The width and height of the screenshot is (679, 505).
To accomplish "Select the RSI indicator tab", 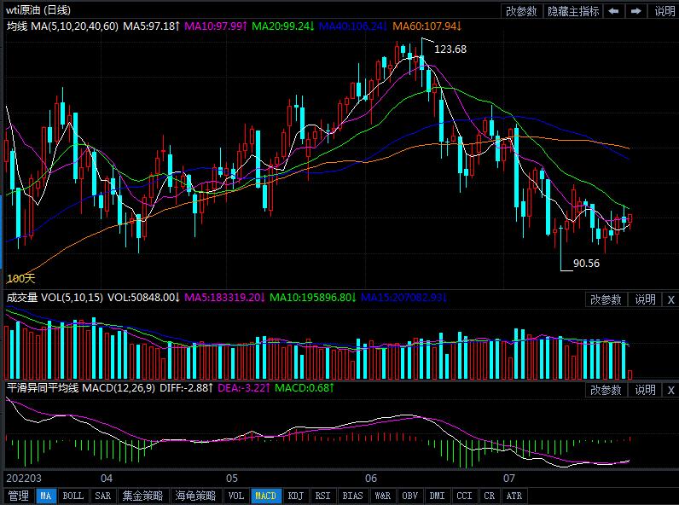I will [x=322, y=496].
